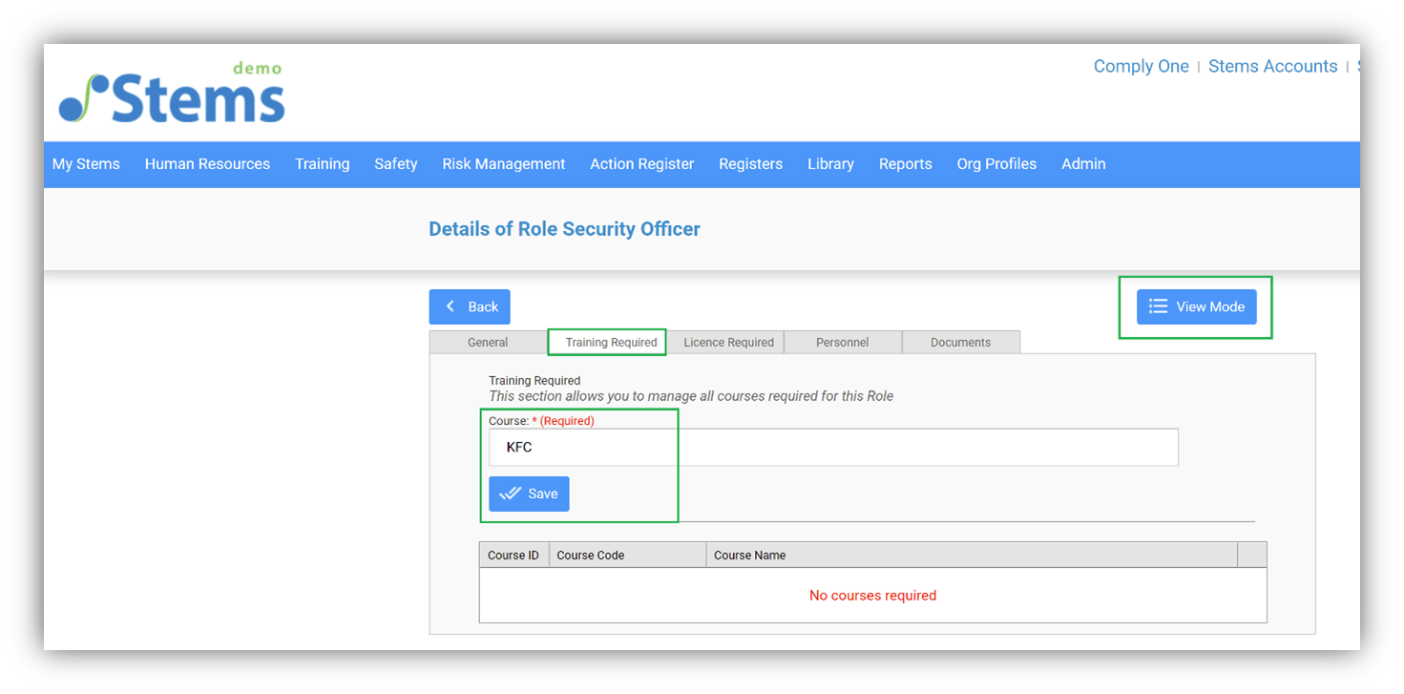This screenshot has width=1404, height=694.
Task: Open the Risk Management menu
Action: click(503, 164)
